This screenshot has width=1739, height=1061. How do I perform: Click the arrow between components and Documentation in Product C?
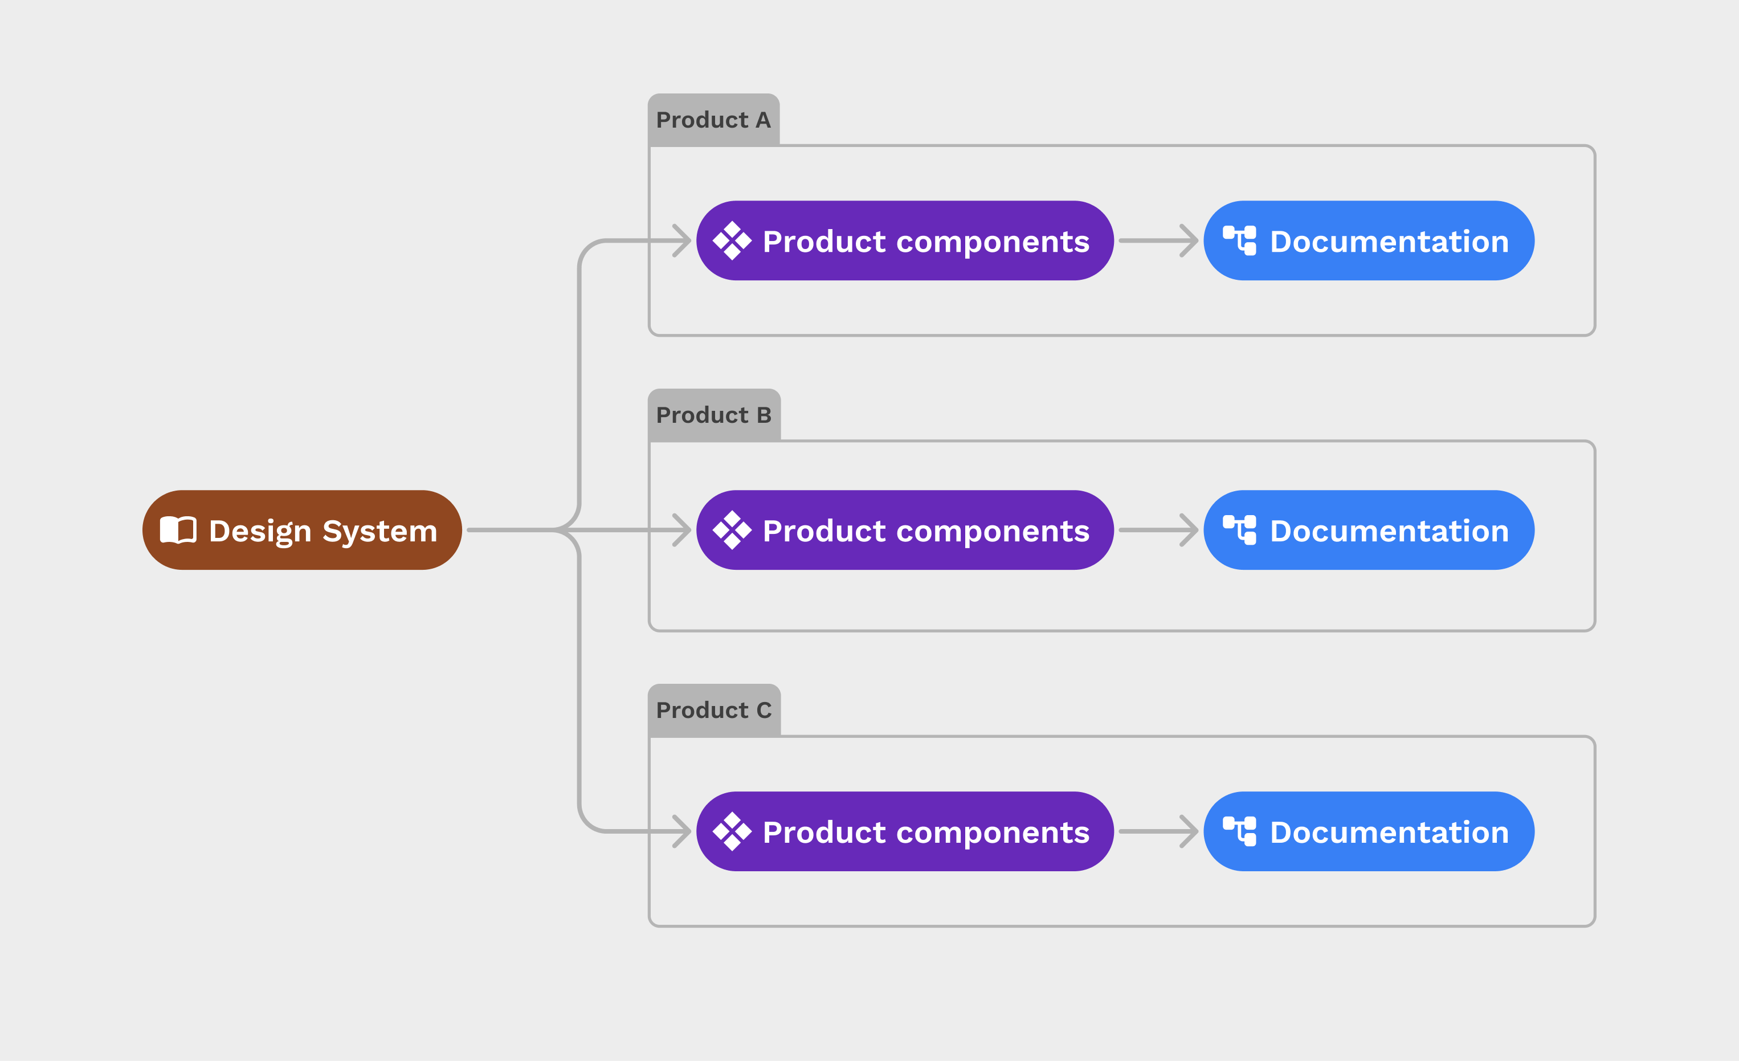pyautogui.click(x=1158, y=831)
